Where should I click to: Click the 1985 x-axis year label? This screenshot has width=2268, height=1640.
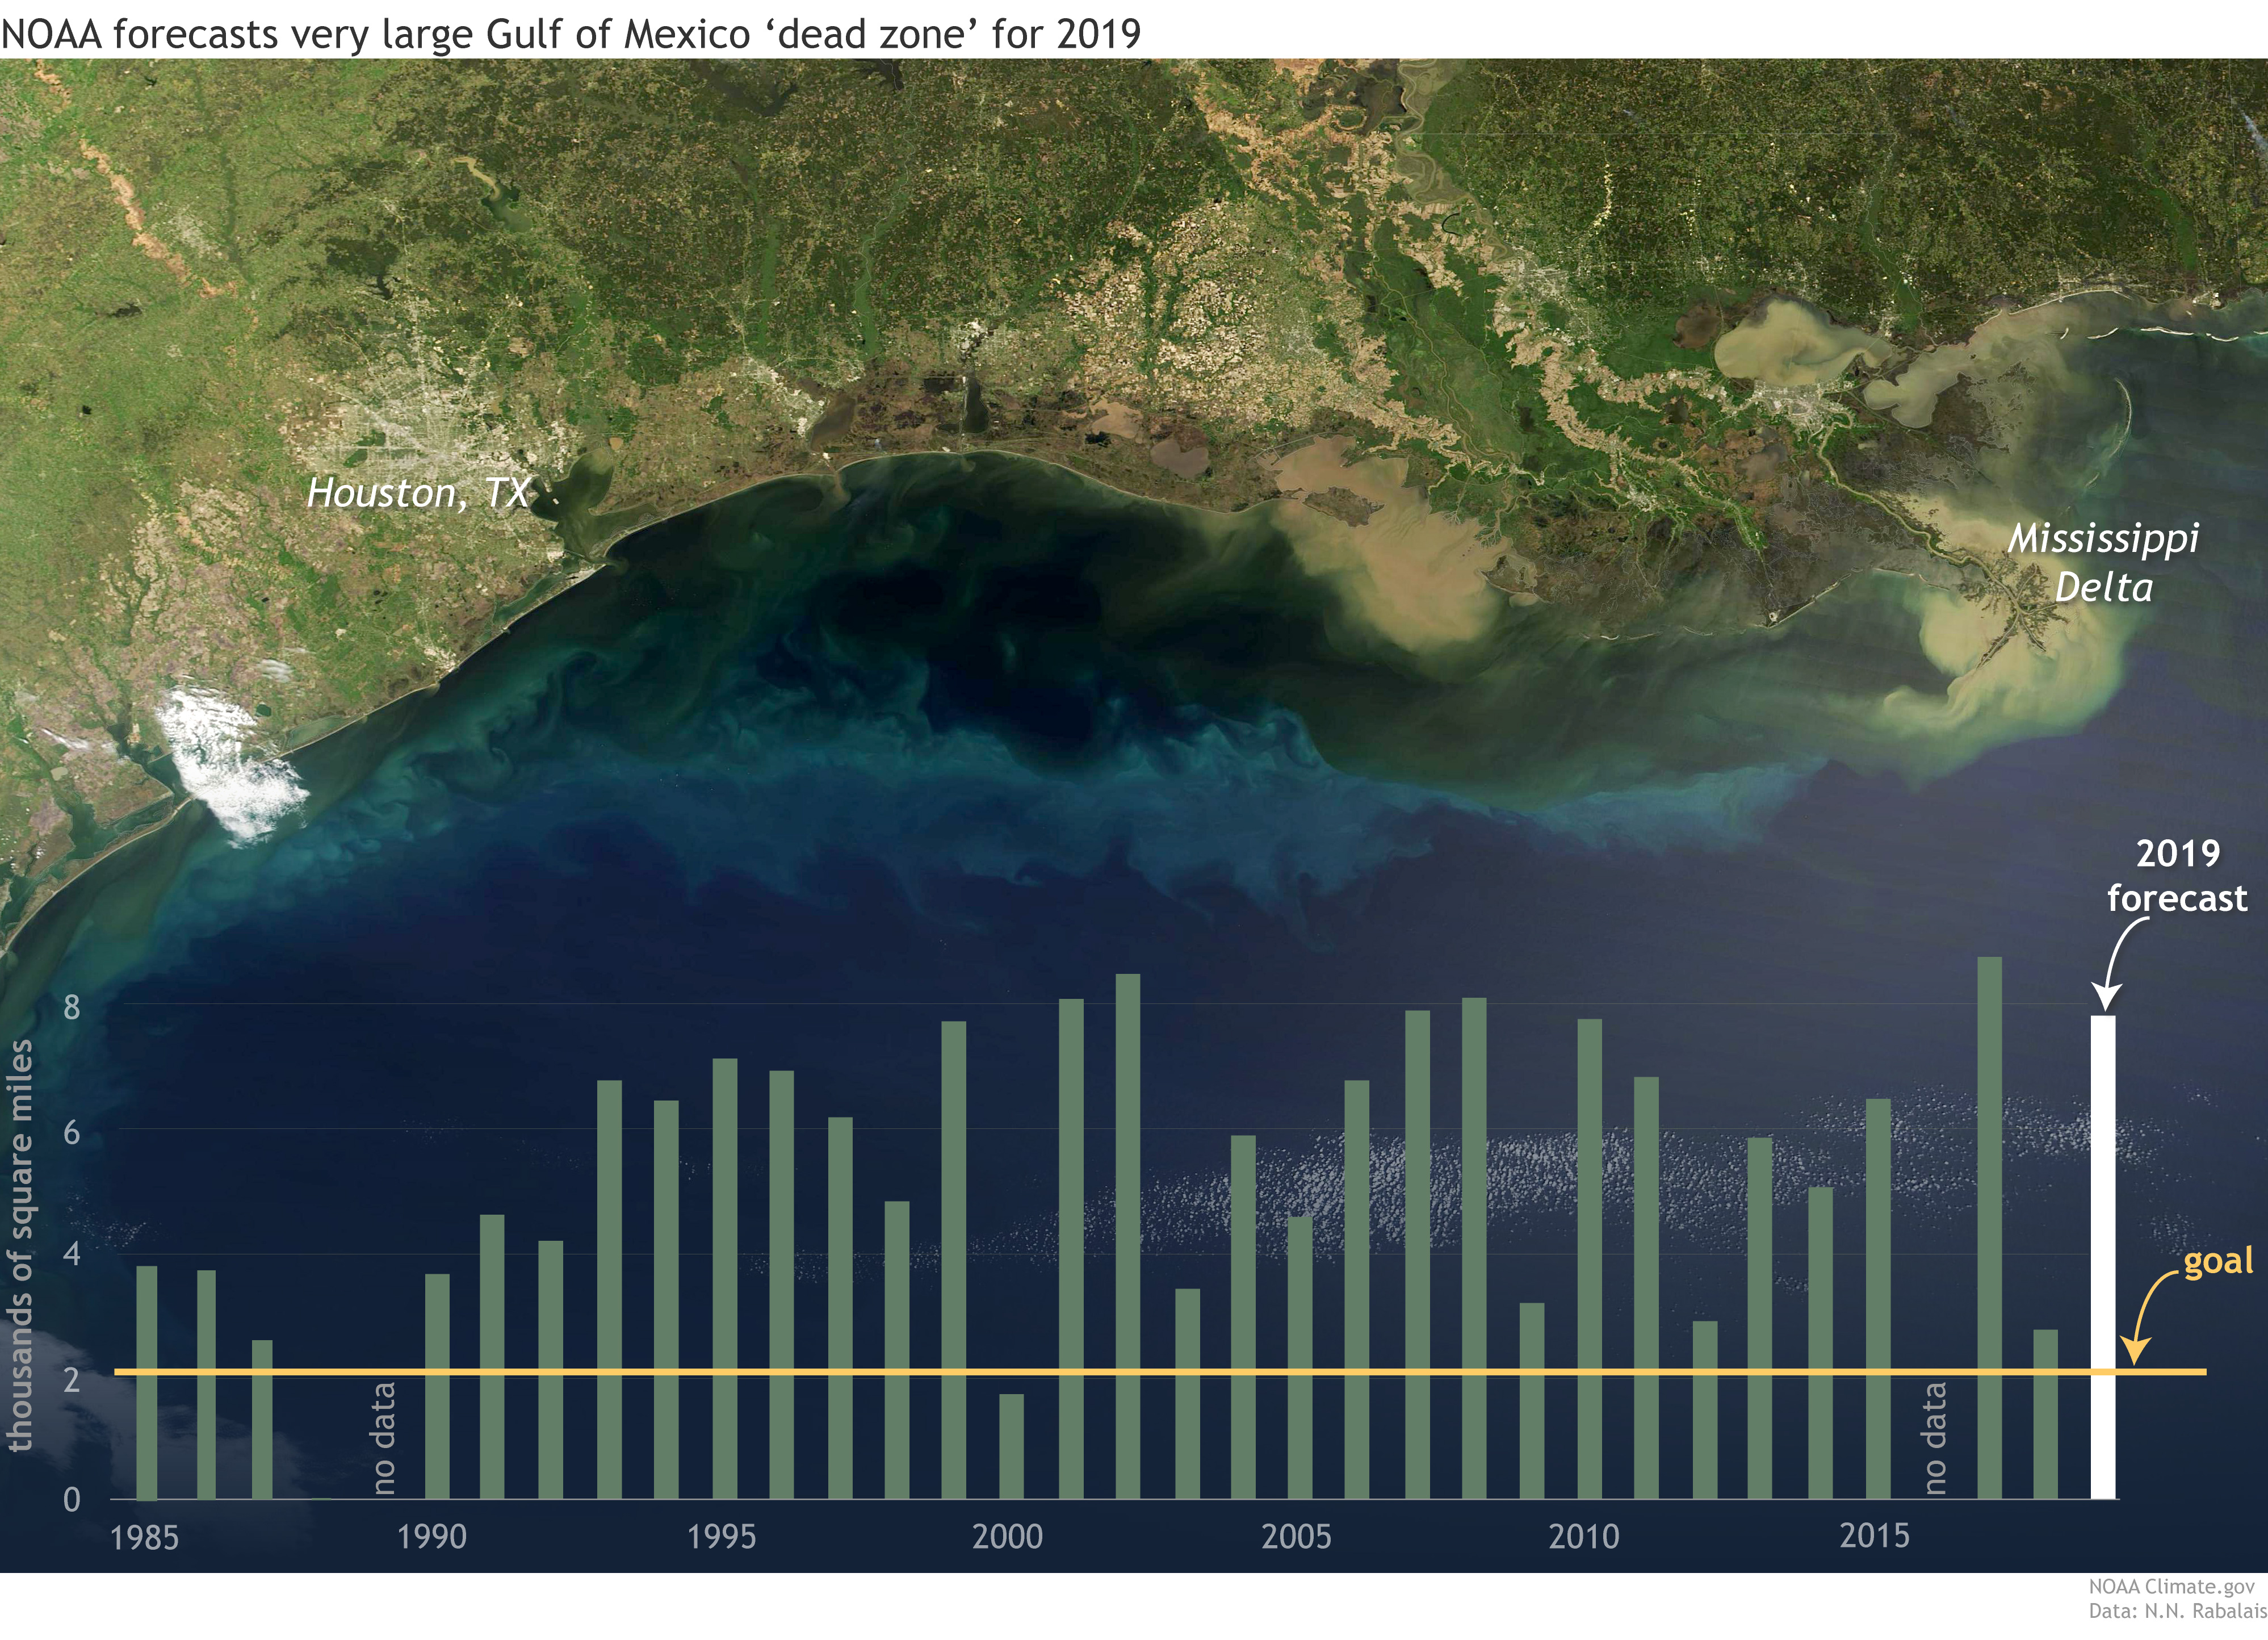pyautogui.click(x=144, y=1537)
